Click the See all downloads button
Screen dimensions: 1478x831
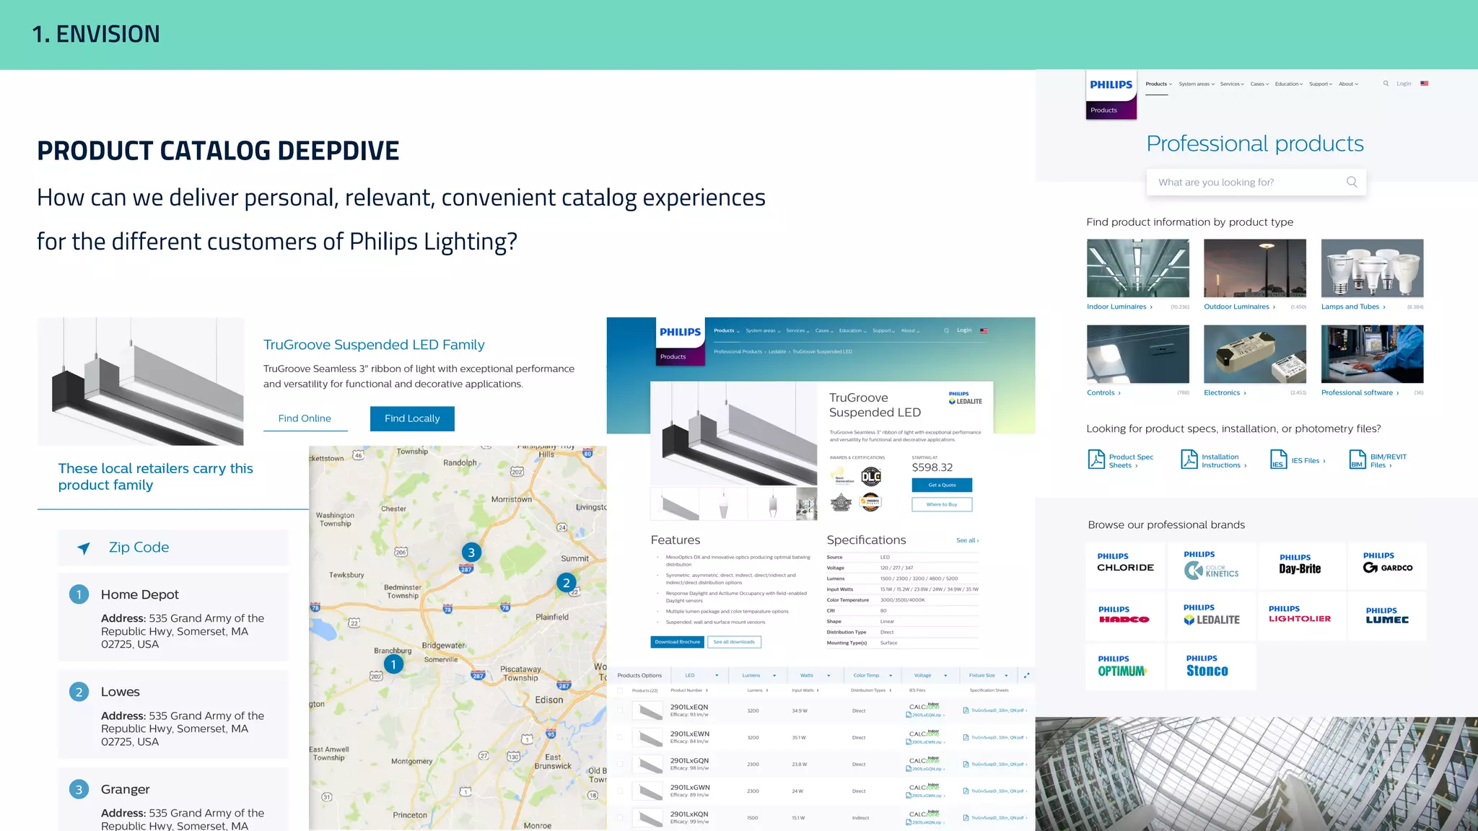[x=734, y=642]
